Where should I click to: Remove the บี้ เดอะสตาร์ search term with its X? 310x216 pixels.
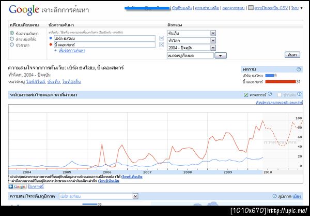tap(161, 45)
